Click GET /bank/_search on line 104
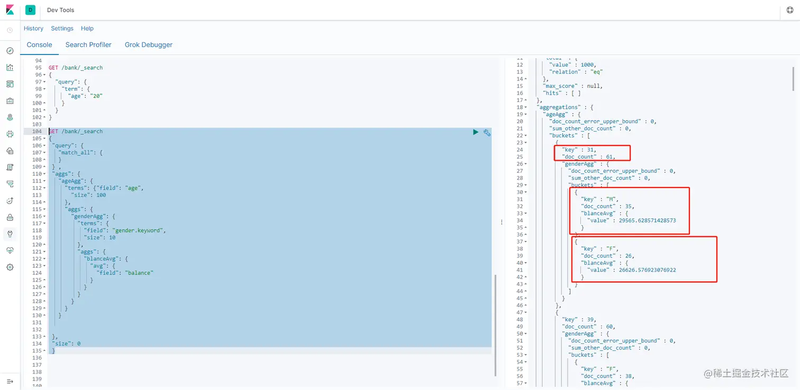 tap(76, 132)
